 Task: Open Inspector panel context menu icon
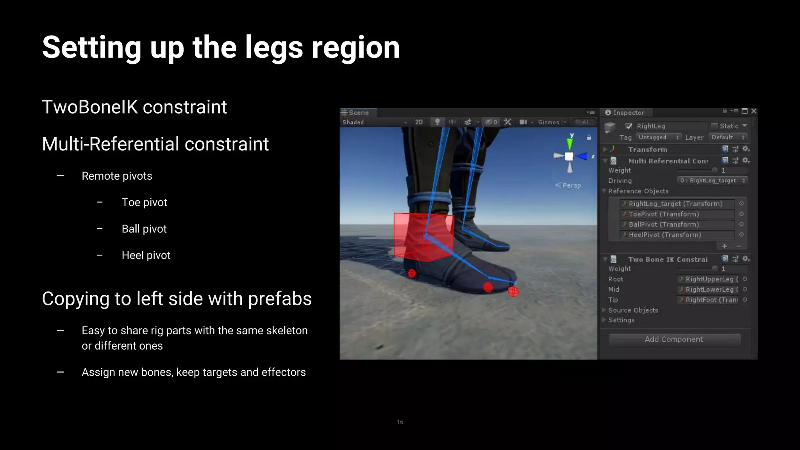[734, 111]
